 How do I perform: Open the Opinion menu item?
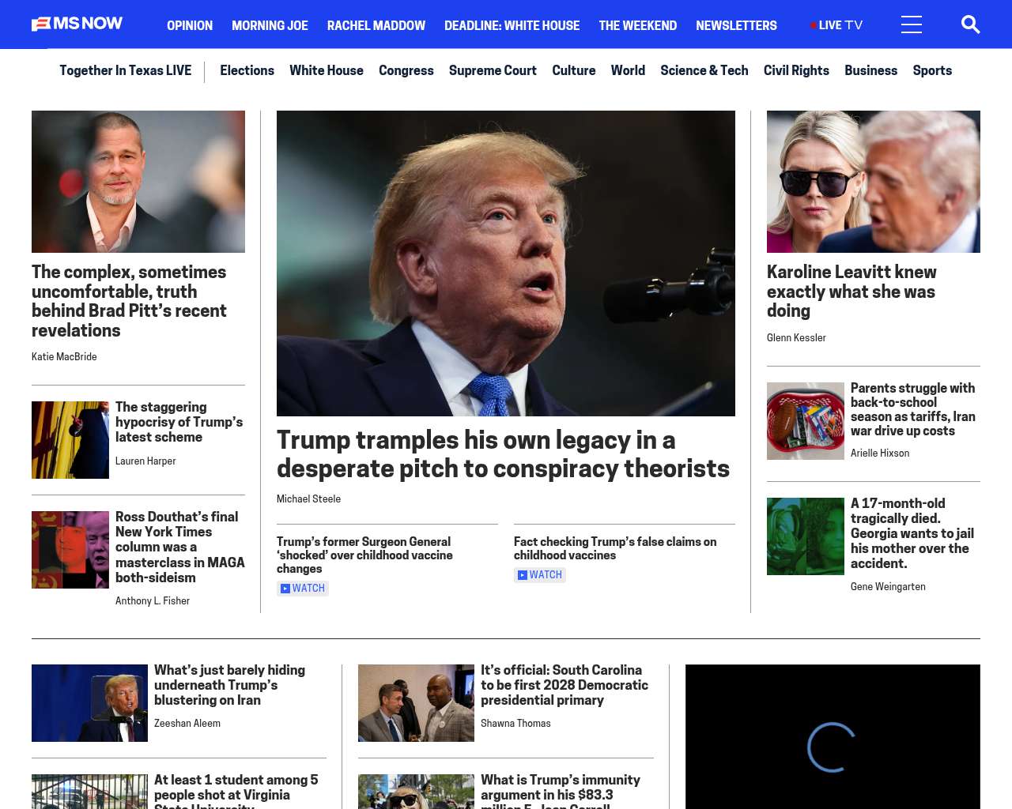pos(190,25)
